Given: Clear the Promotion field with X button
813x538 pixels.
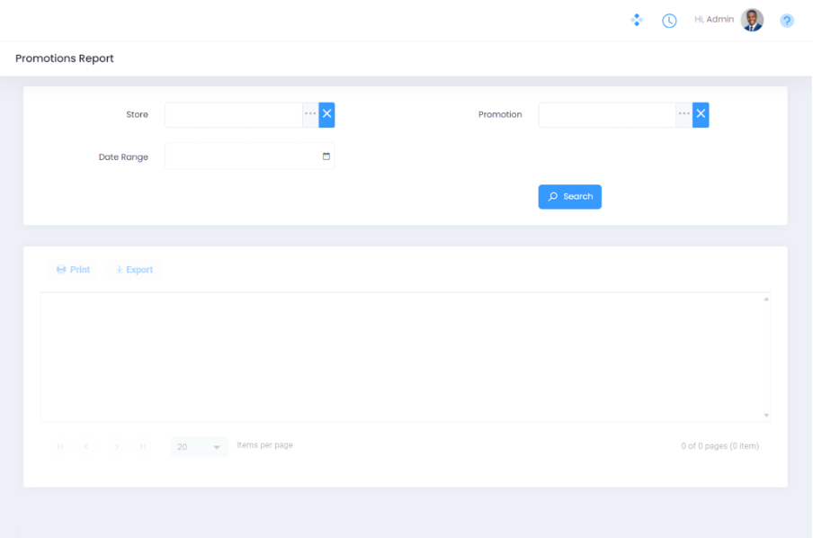Looking at the screenshot, I should click(x=701, y=114).
